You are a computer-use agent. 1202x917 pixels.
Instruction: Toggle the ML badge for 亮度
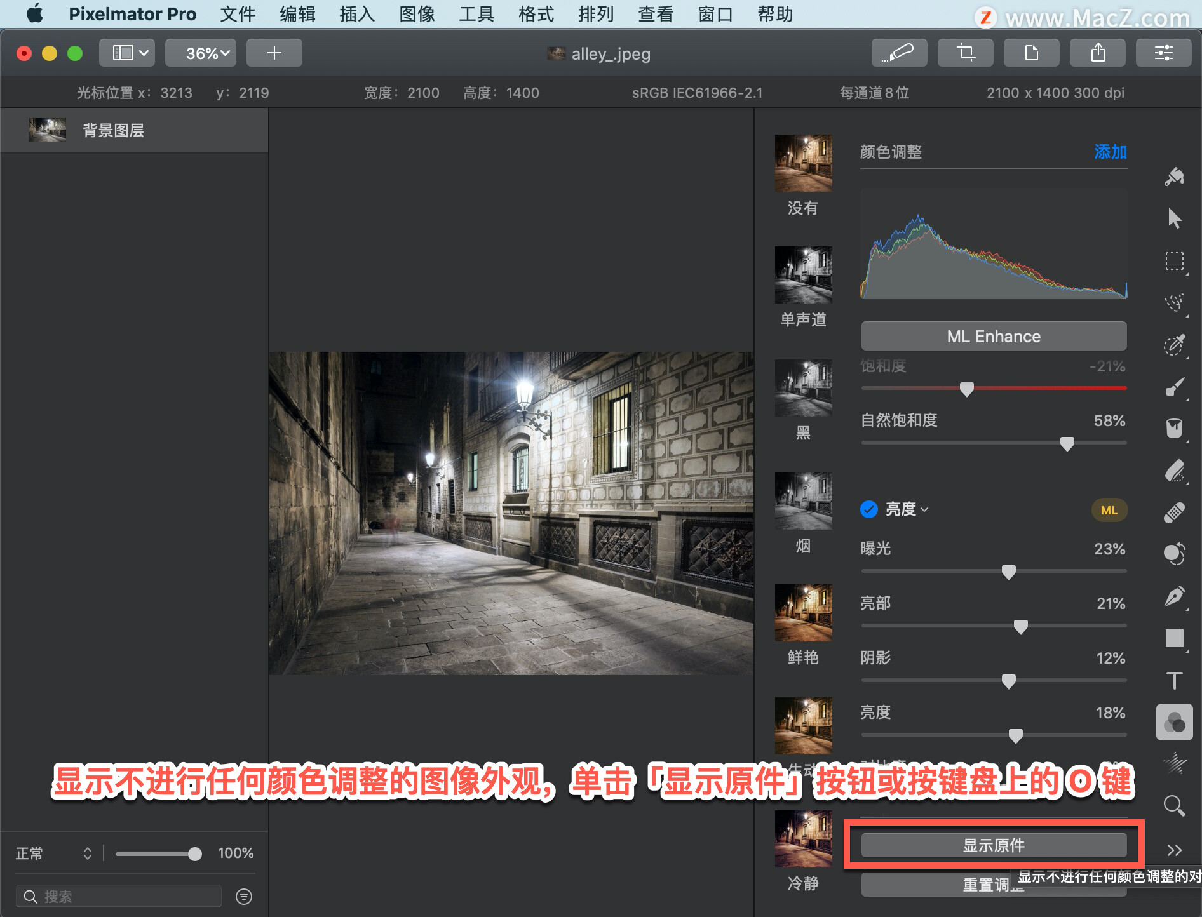pos(1109,510)
